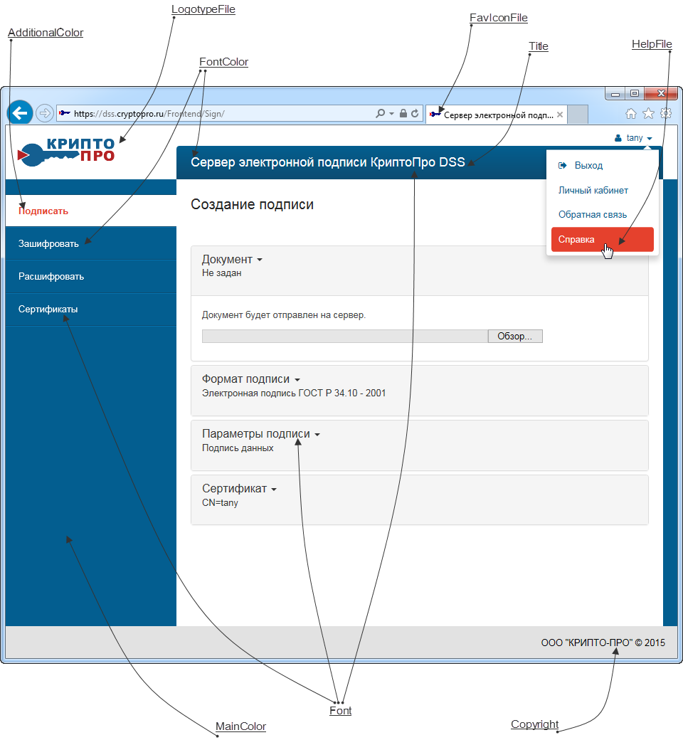Expand the Сертификат section

click(239, 488)
